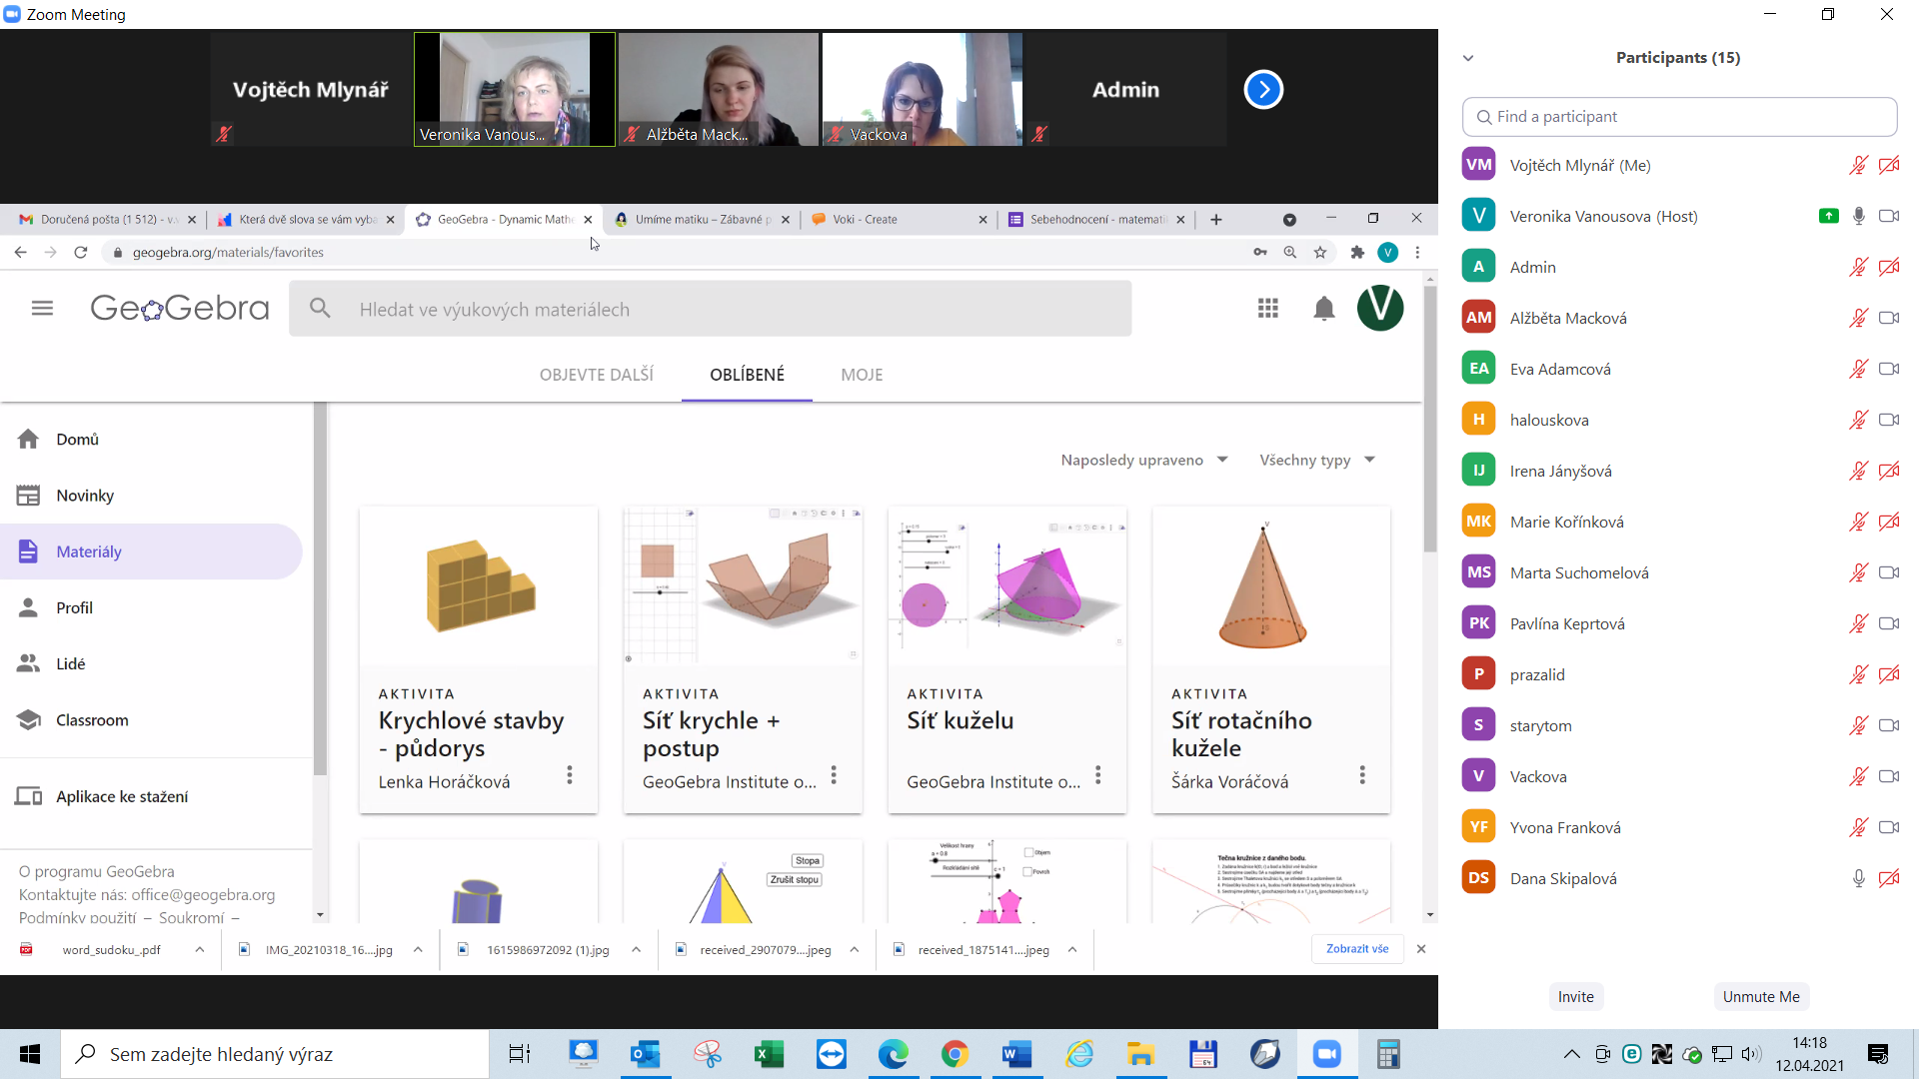This screenshot has height=1079, width=1919.
Task: Open Excel from the Windows taskbar
Action: coord(769,1054)
